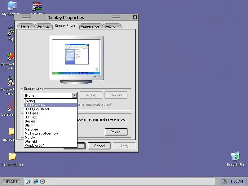The image size is (248, 186).
Task: Choose 3D Text screen saver
Action: pos(51,117)
